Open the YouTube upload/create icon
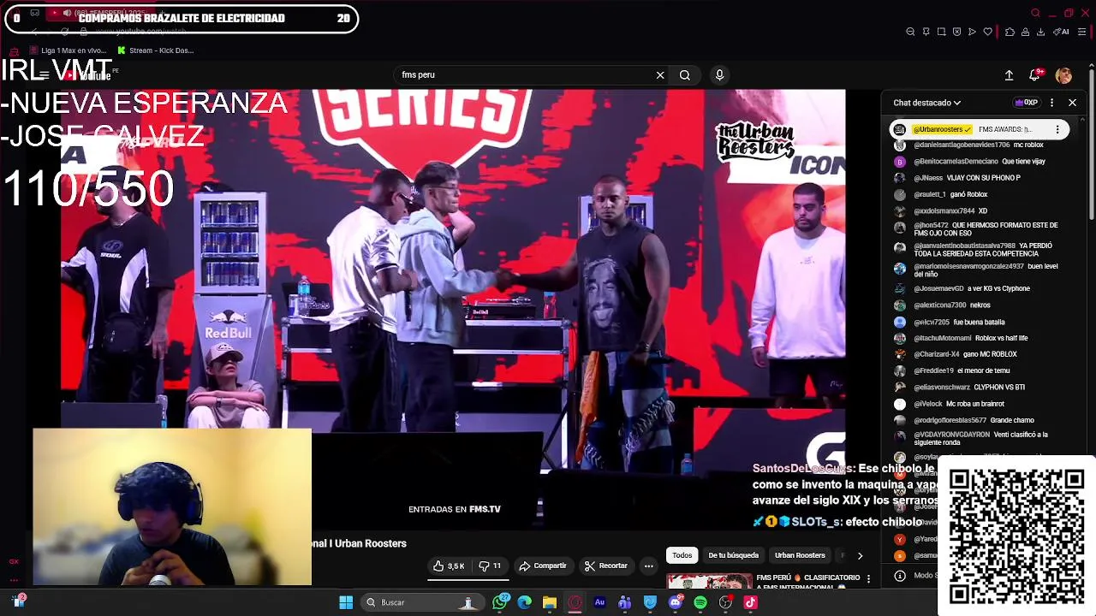 pyautogui.click(x=1009, y=75)
